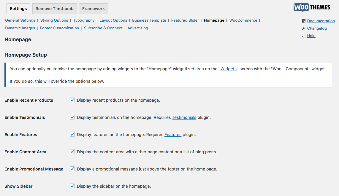Image resolution: width=339 pixels, height=196 pixels.
Task: Click 'Display the sidebar on the homepage.' text
Action: click(x=114, y=186)
